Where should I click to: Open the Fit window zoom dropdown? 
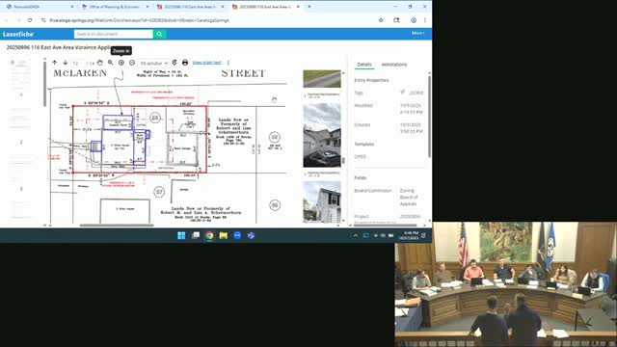[x=154, y=63]
